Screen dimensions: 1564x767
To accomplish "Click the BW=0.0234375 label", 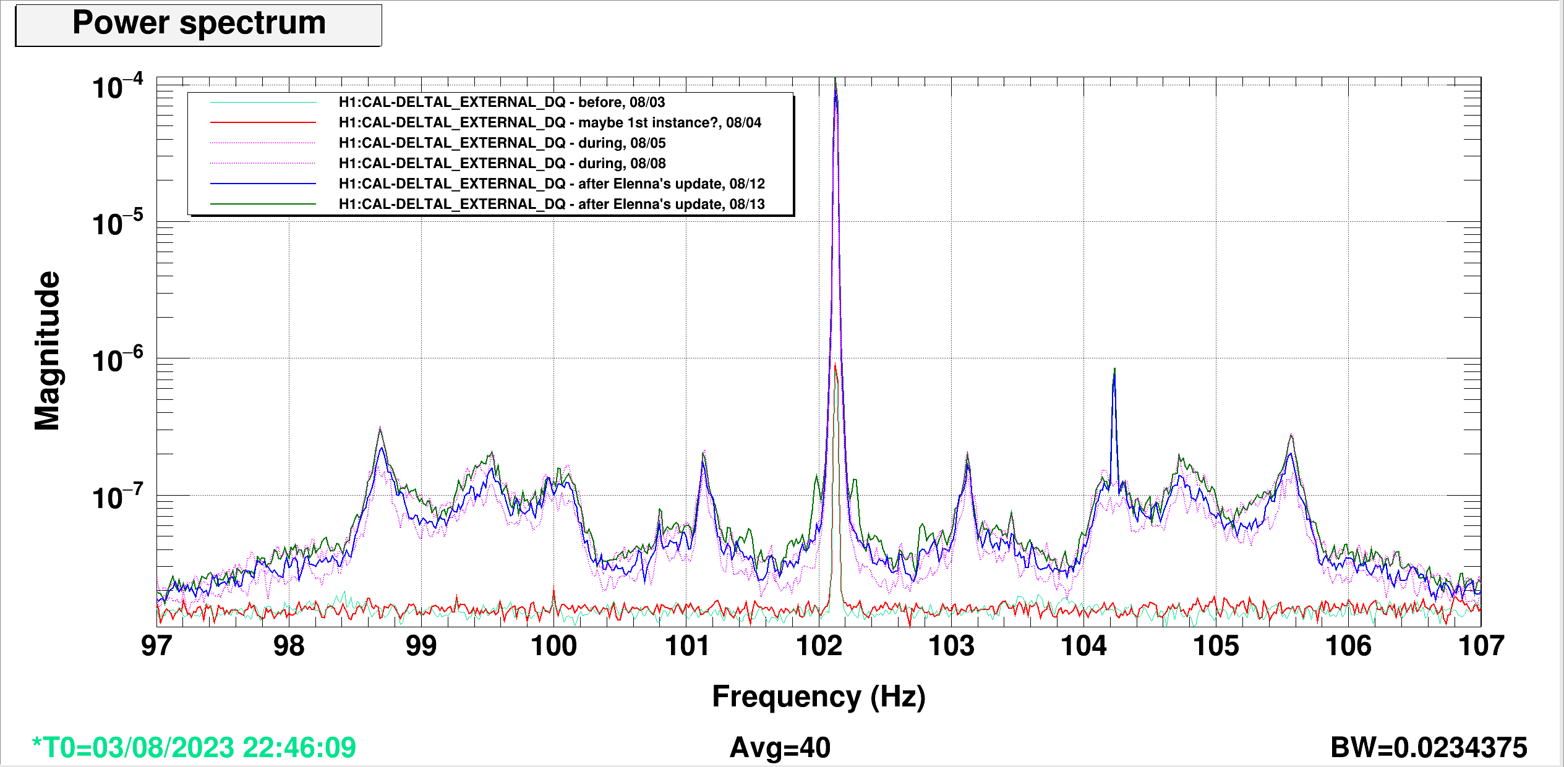I will [x=1429, y=747].
